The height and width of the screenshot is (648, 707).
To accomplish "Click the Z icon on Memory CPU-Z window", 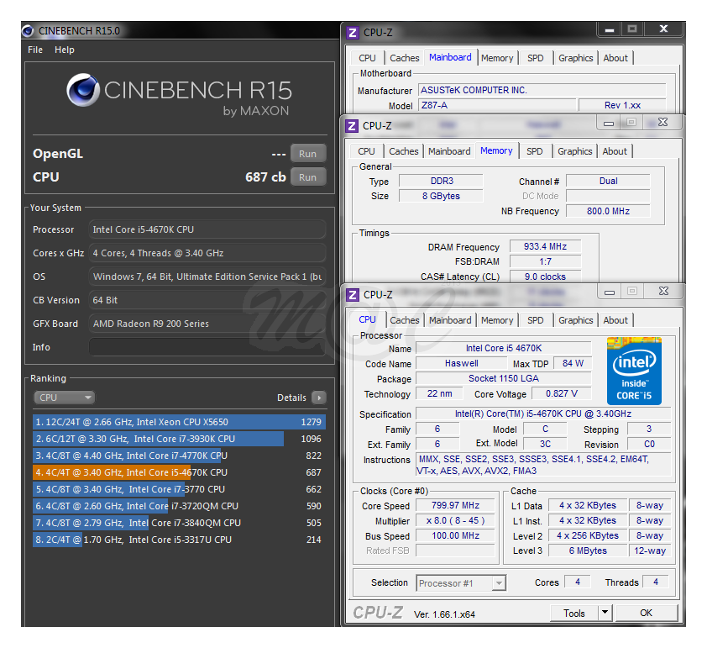I will 352,126.
